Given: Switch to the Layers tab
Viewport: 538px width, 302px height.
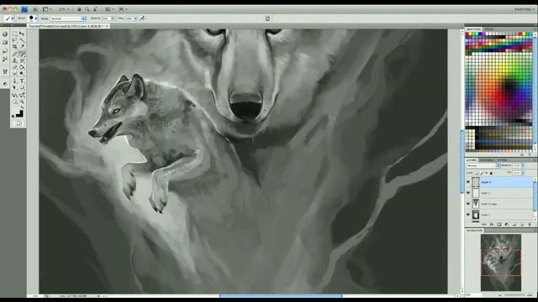Looking at the screenshot, I should point(471,160).
